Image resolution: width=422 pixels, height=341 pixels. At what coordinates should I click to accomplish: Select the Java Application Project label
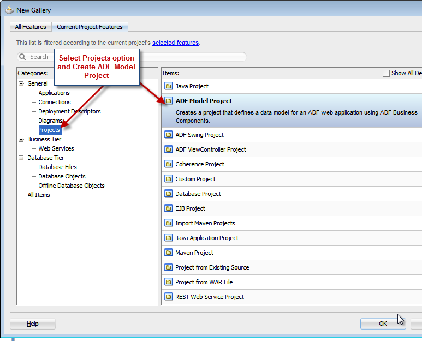click(x=207, y=238)
